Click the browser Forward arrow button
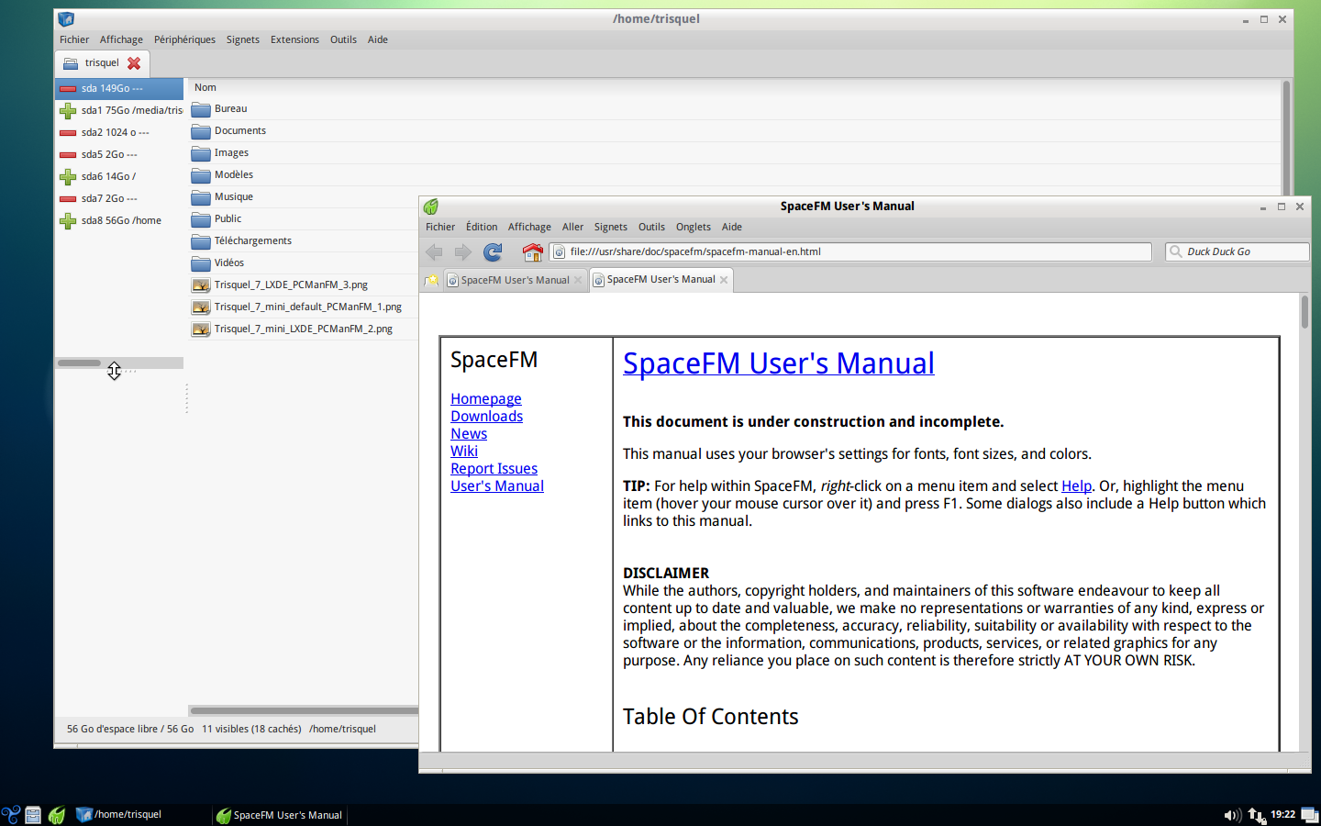Viewport: 1321px width, 826px height. tap(463, 251)
